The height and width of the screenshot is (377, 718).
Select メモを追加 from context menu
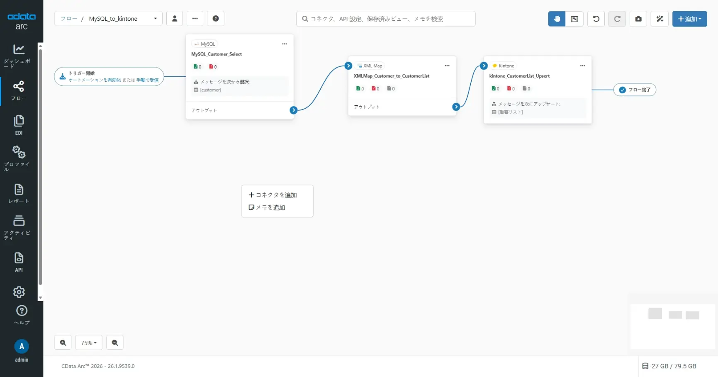coord(267,207)
